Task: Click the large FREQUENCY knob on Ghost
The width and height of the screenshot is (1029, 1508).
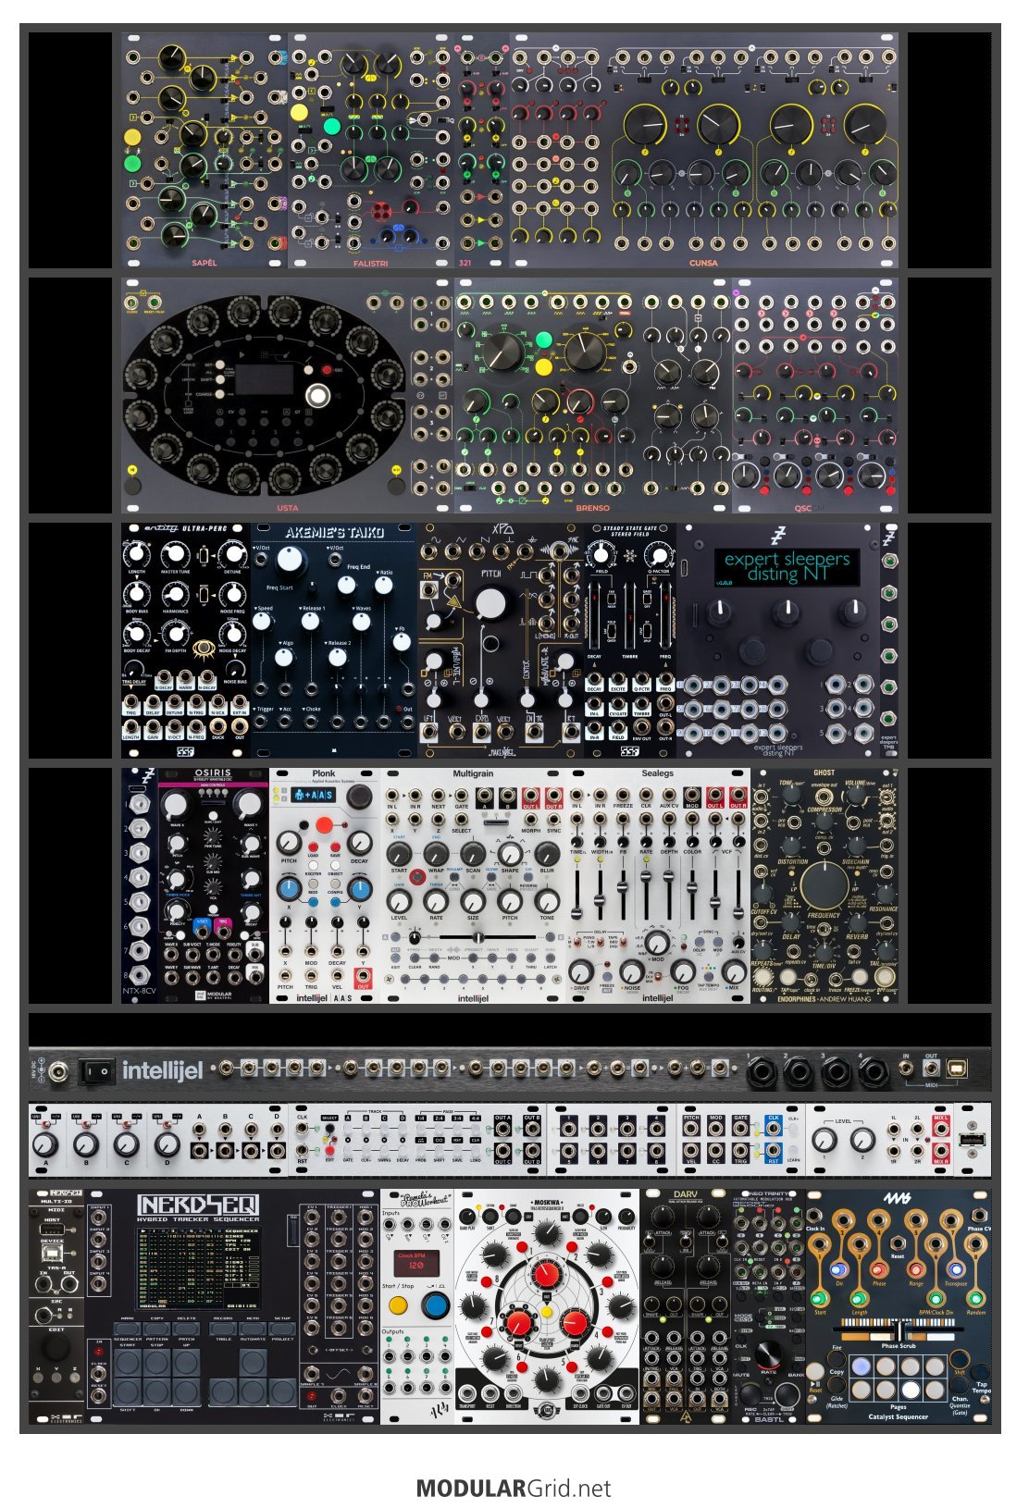Action: tap(824, 885)
